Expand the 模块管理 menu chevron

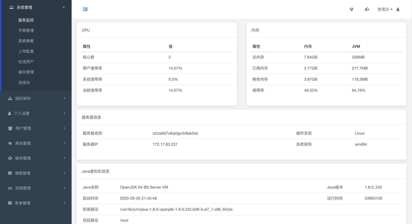[x=64, y=158]
